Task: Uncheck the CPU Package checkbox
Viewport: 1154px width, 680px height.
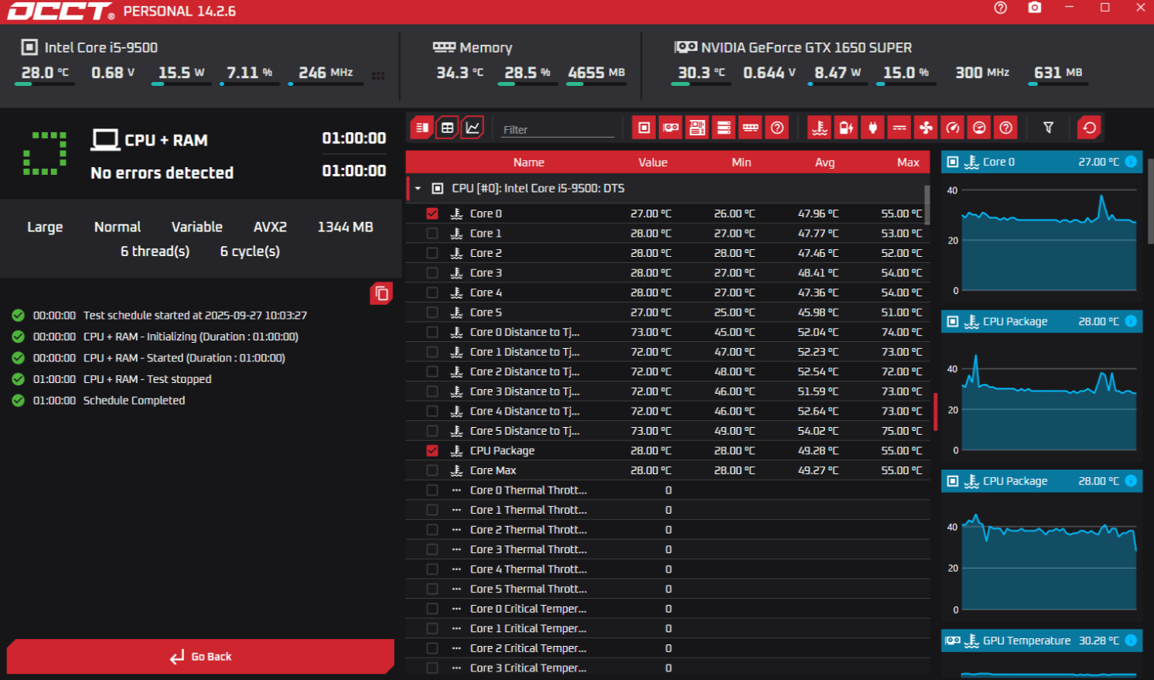Action: [432, 451]
